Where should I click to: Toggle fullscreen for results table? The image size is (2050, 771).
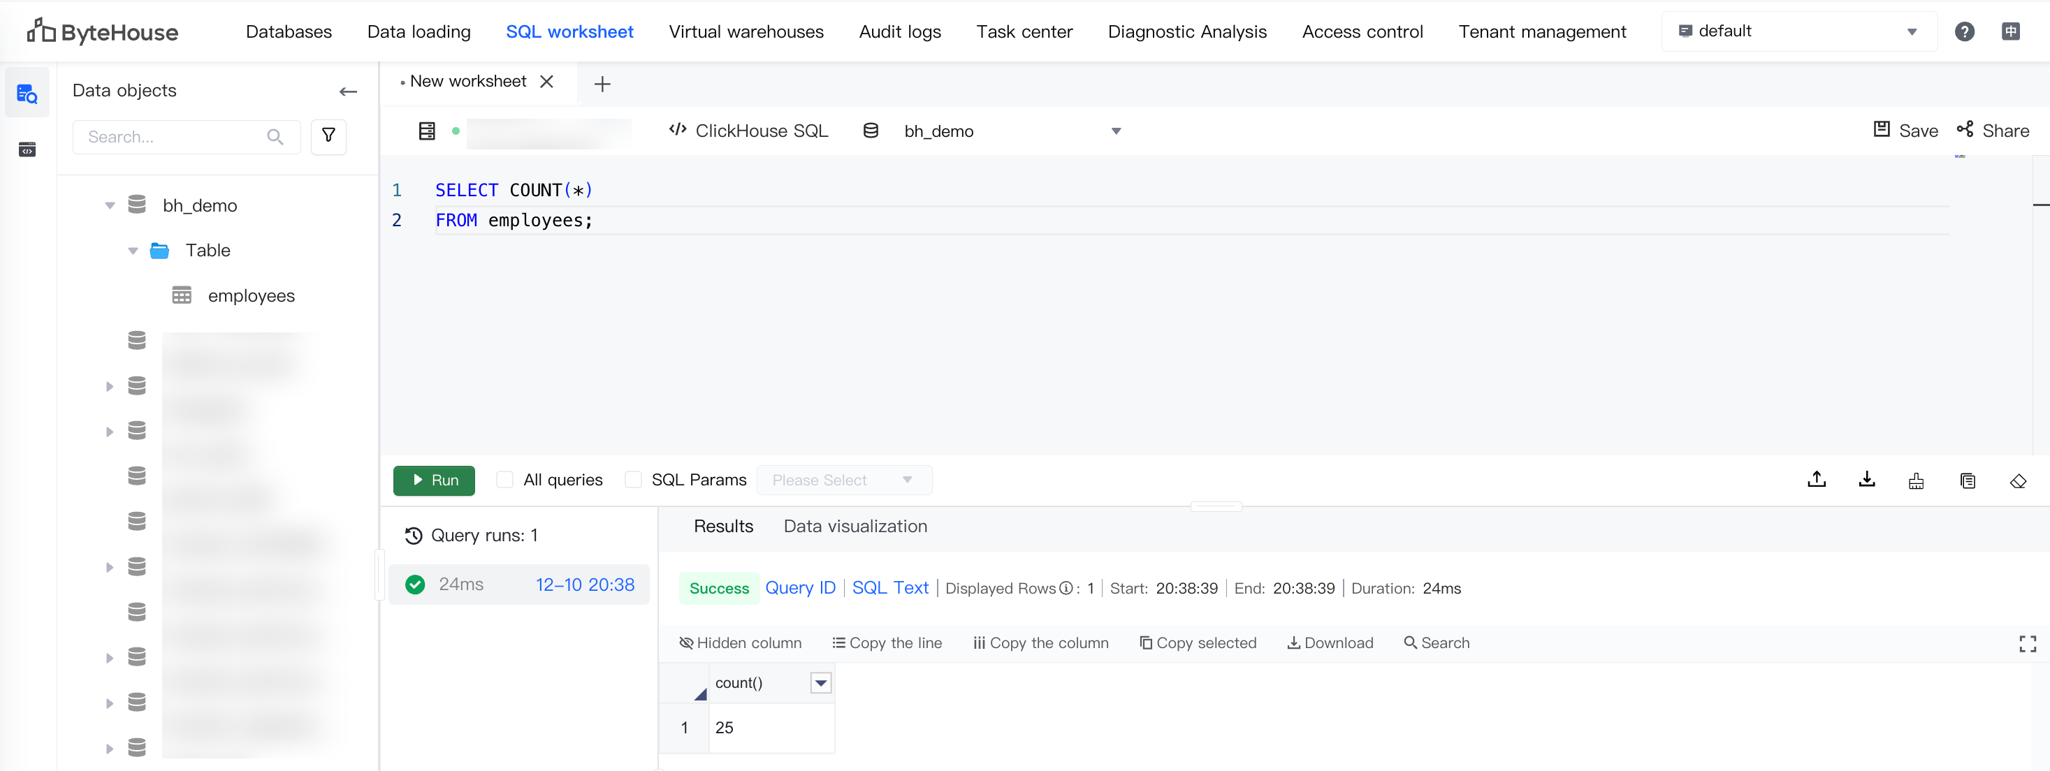click(x=2027, y=644)
